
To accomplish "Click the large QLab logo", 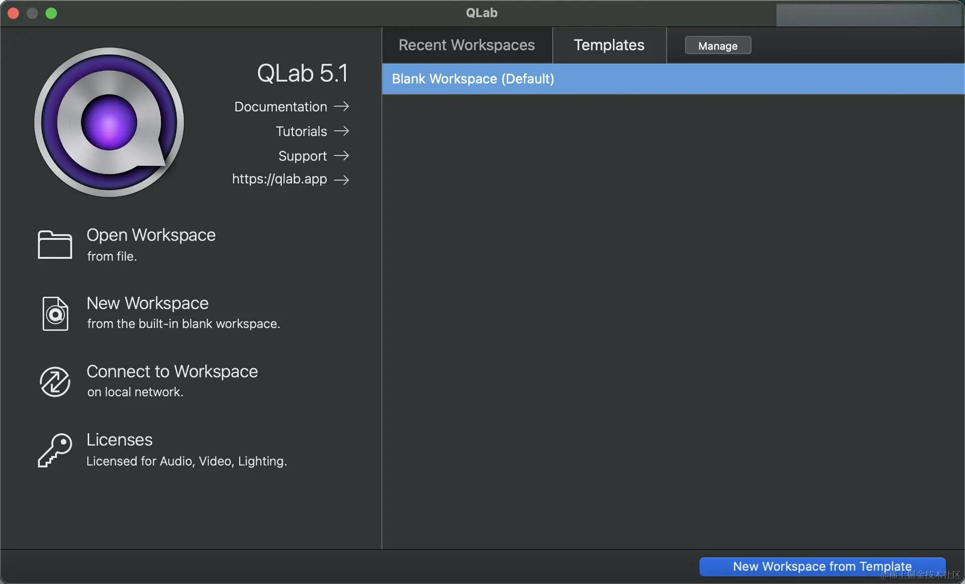I will pos(109,122).
